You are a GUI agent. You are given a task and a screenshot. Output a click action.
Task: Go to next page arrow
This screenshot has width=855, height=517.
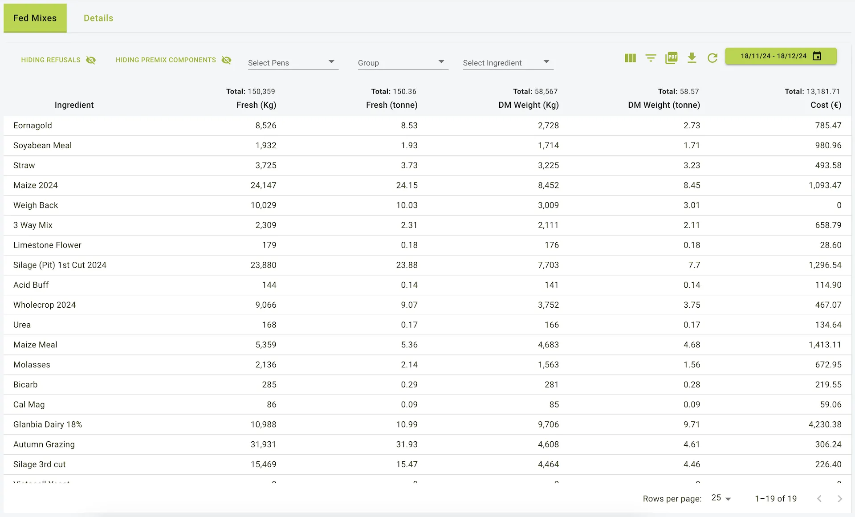[x=840, y=499]
